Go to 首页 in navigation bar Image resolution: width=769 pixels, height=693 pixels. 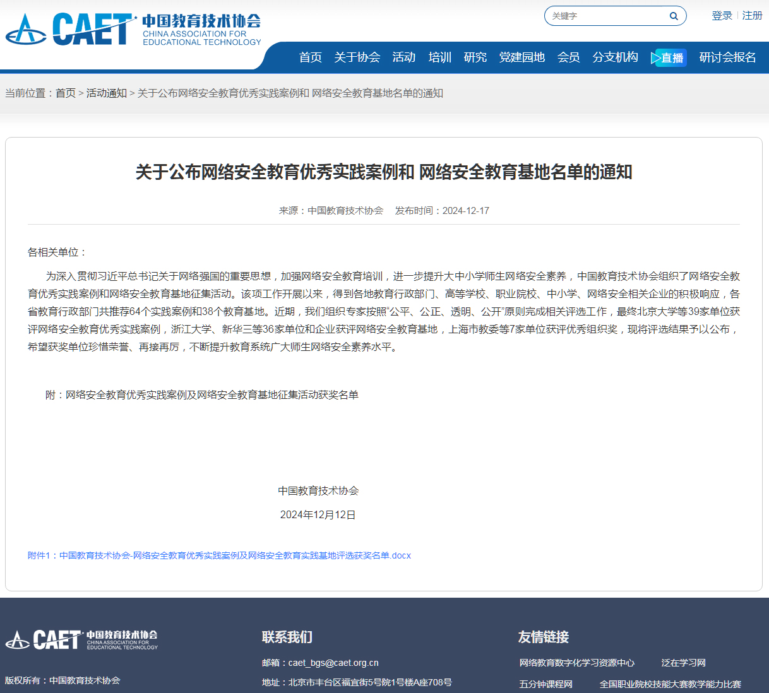tap(310, 57)
